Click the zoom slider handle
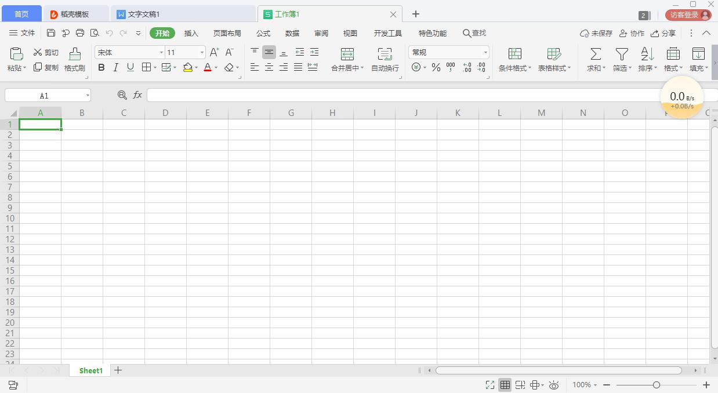718x393 pixels. click(657, 385)
